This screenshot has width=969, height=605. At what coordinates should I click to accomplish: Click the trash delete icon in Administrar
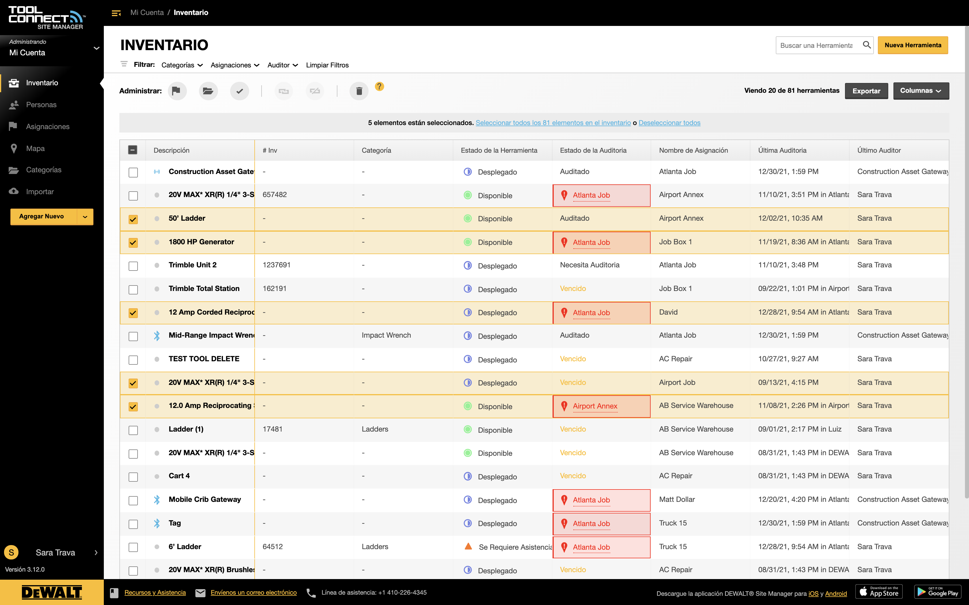(x=359, y=91)
